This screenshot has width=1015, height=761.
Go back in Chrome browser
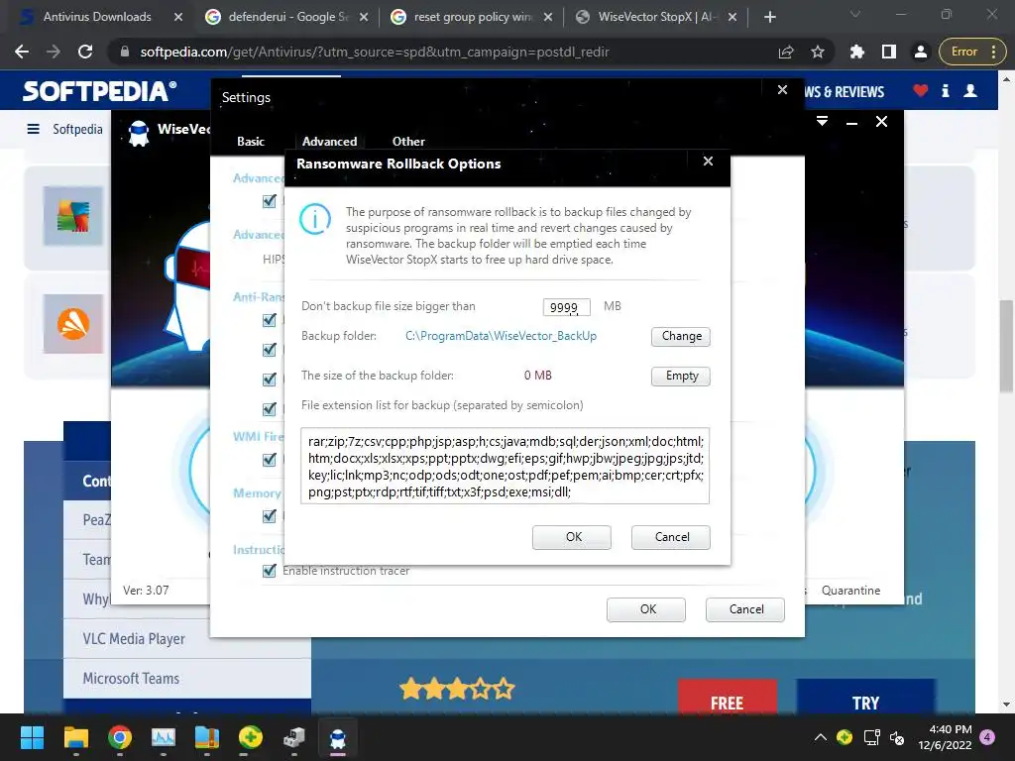click(22, 52)
